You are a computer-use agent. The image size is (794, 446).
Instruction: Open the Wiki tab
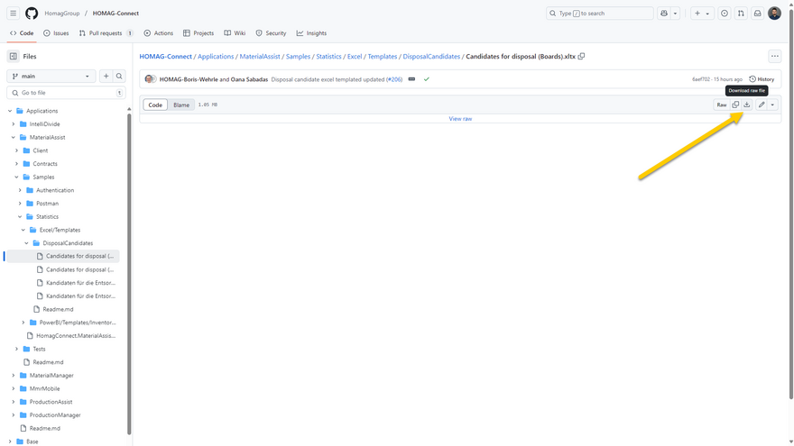235,32
